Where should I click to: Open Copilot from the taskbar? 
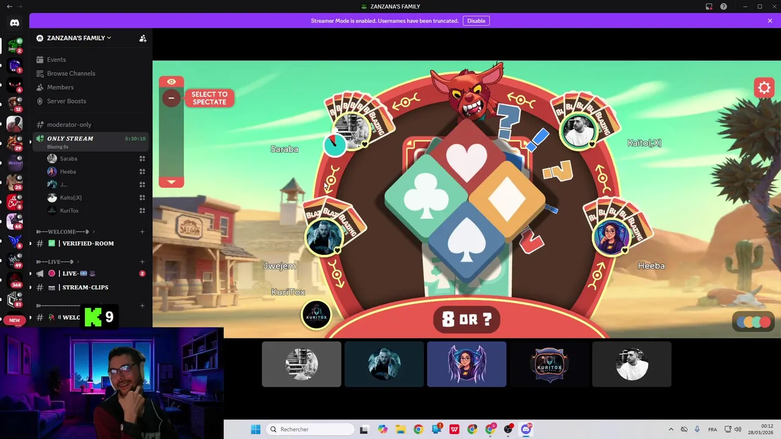point(383,429)
